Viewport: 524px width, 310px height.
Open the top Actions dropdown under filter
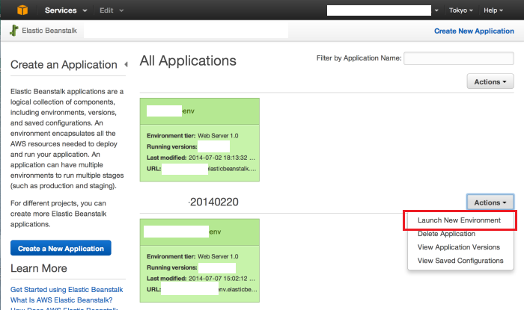tap(490, 81)
